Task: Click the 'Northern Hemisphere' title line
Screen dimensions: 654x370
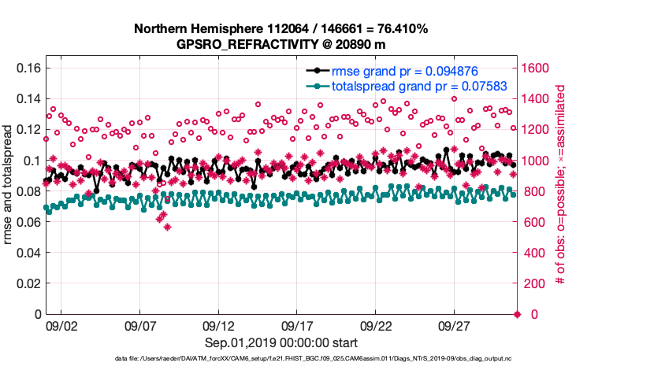Action: click(281, 29)
